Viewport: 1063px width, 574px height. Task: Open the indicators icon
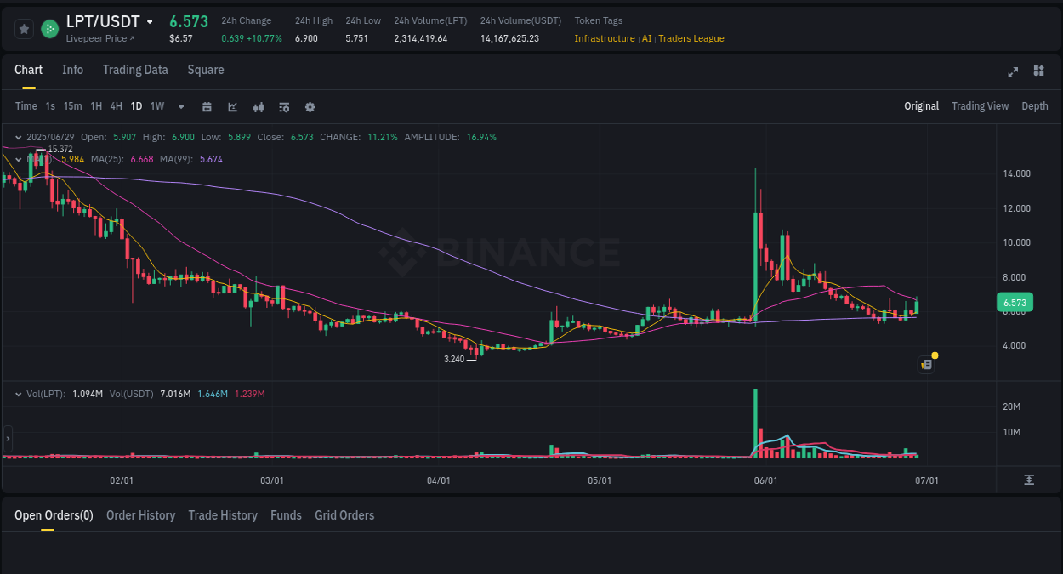tap(259, 106)
